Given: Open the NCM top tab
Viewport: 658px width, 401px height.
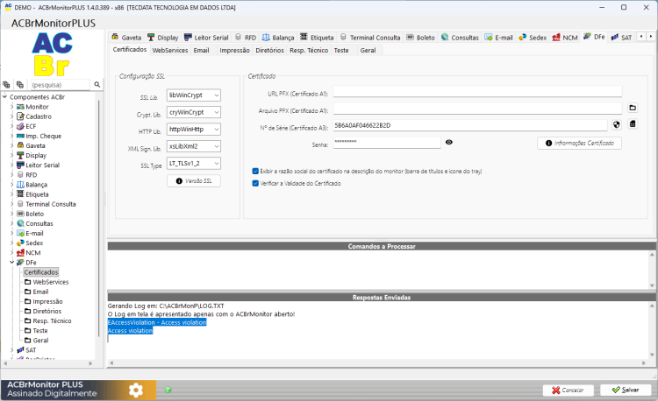Looking at the screenshot, I should (565, 38).
